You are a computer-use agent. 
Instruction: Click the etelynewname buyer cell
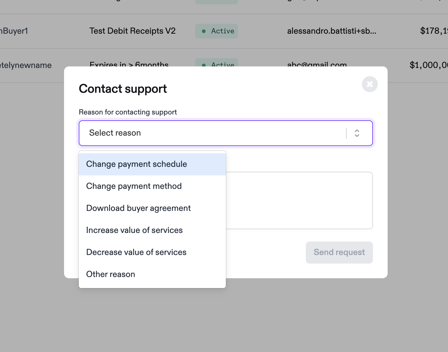pos(26,65)
